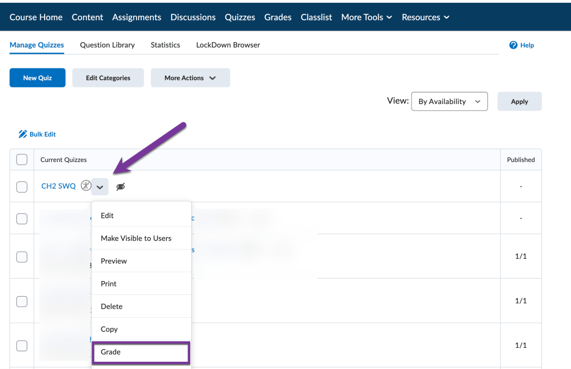
Task: Click the accessibility checker icon beside CH2 SWQ
Action: (86, 185)
